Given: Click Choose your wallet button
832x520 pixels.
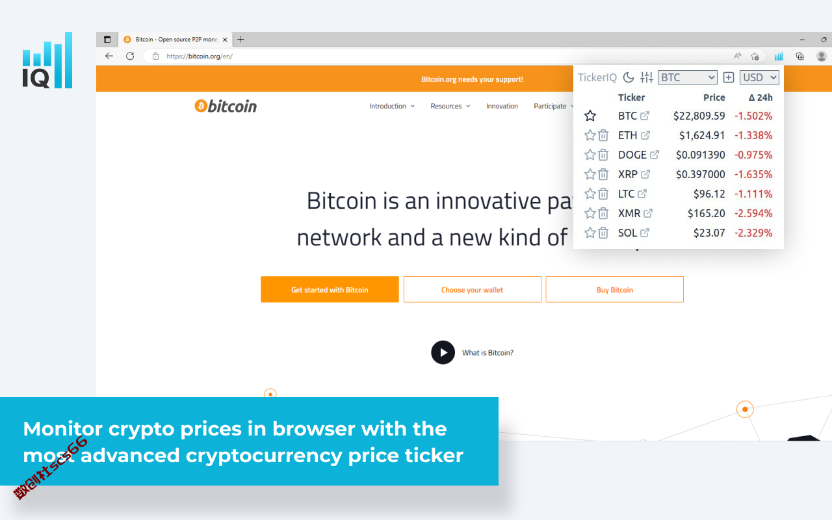Looking at the screenshot, I should tap(473, 289).
